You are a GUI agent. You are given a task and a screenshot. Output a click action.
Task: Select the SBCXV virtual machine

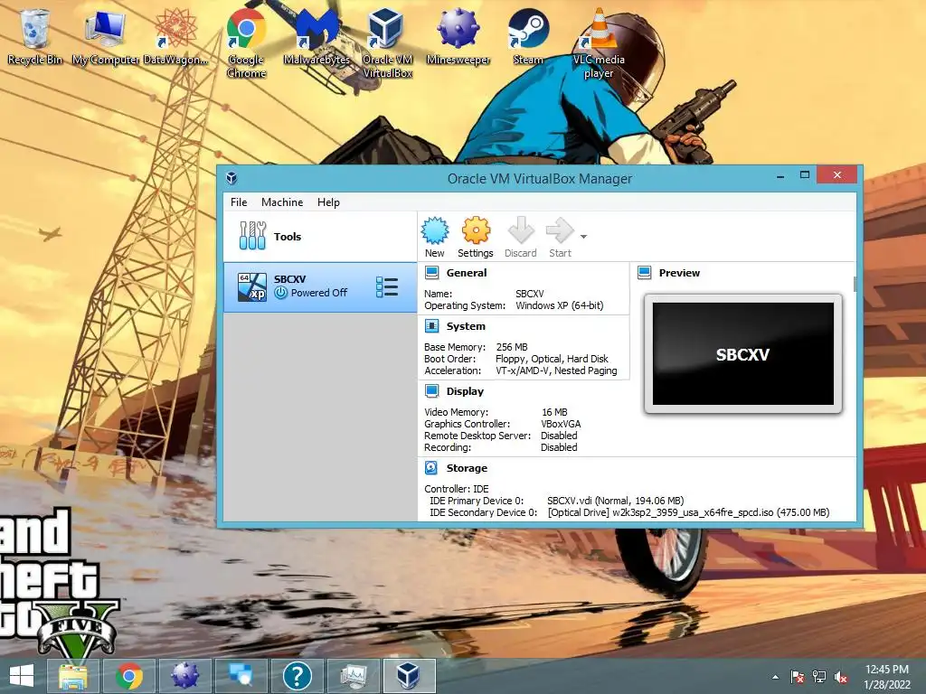320,287
